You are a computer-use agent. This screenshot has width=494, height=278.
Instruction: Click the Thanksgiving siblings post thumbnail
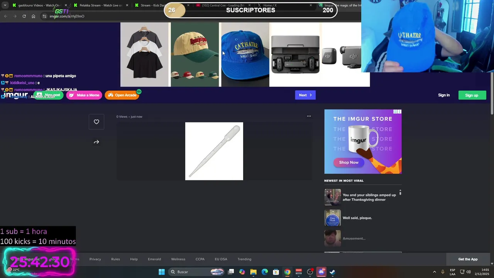click(333, 197)
